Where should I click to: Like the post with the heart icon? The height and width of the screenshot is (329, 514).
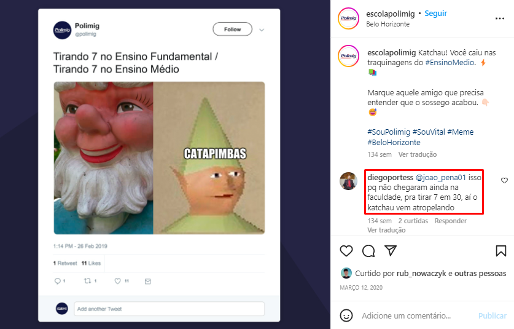pyautogui.click(x=346, y=251)
